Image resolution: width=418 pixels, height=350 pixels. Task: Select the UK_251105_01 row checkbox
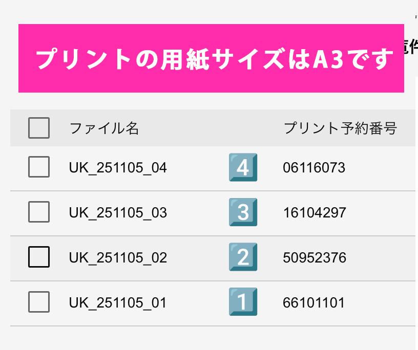(39, 302)
